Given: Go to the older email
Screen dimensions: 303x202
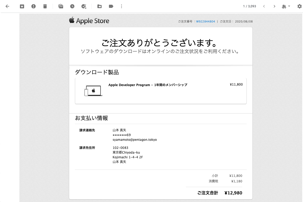Looking at the screenshot, I should [274, 6].
